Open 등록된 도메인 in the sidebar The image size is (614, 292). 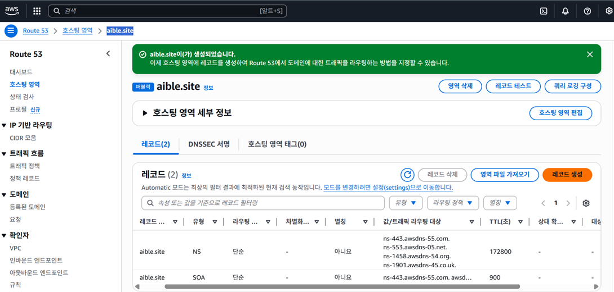pyautogui.click(x=28, y=207)
